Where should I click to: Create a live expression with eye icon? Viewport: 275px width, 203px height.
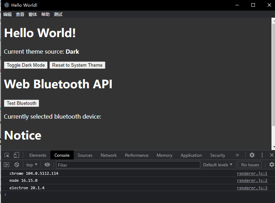[47, 165]
